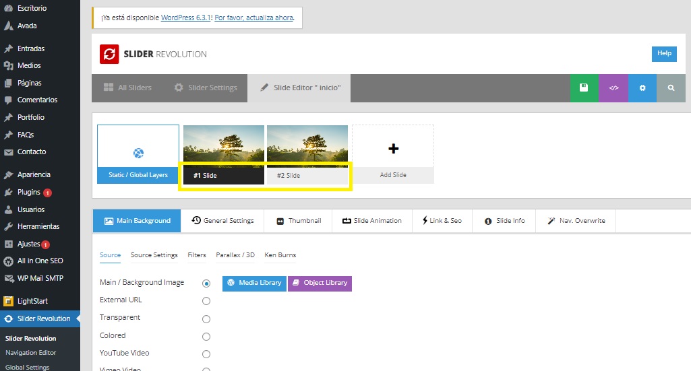The width and height of the screenshot is (691, 371).
Task: Select Main / Background Image radio option
Action: 206,283
